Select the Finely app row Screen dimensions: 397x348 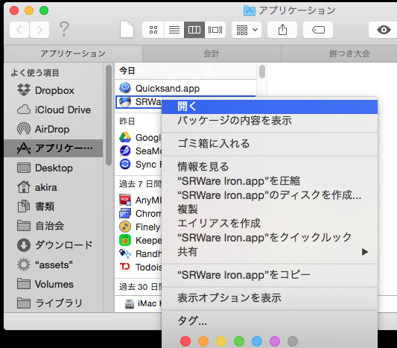139,227
